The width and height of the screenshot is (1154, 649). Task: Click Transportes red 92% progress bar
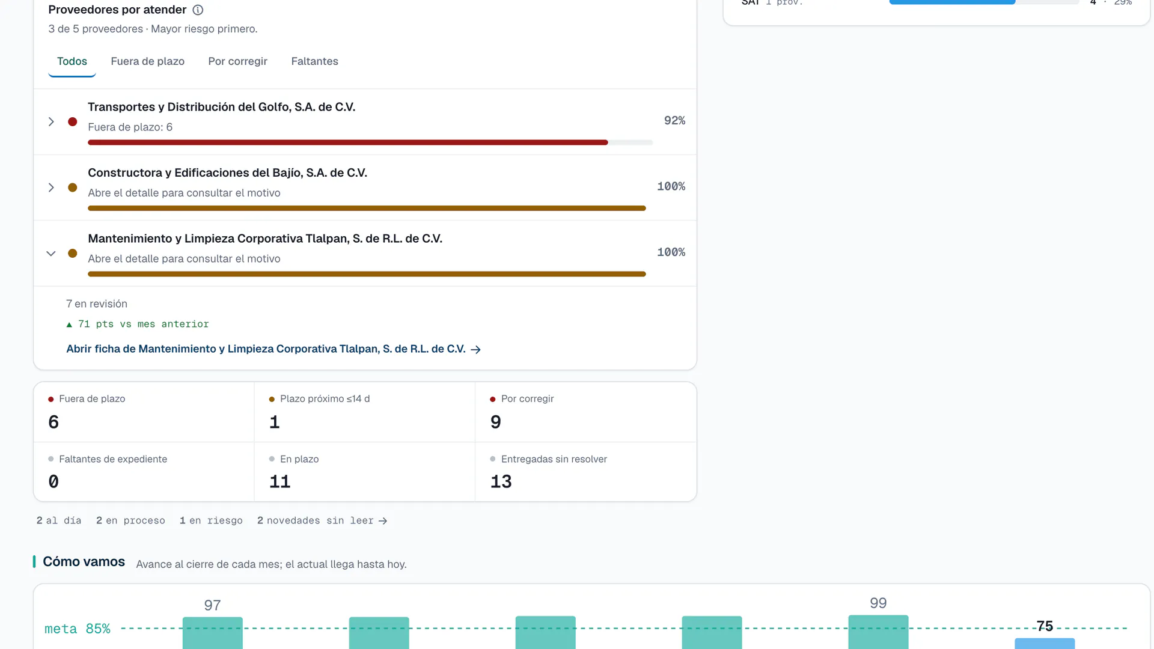pos(348,142)
